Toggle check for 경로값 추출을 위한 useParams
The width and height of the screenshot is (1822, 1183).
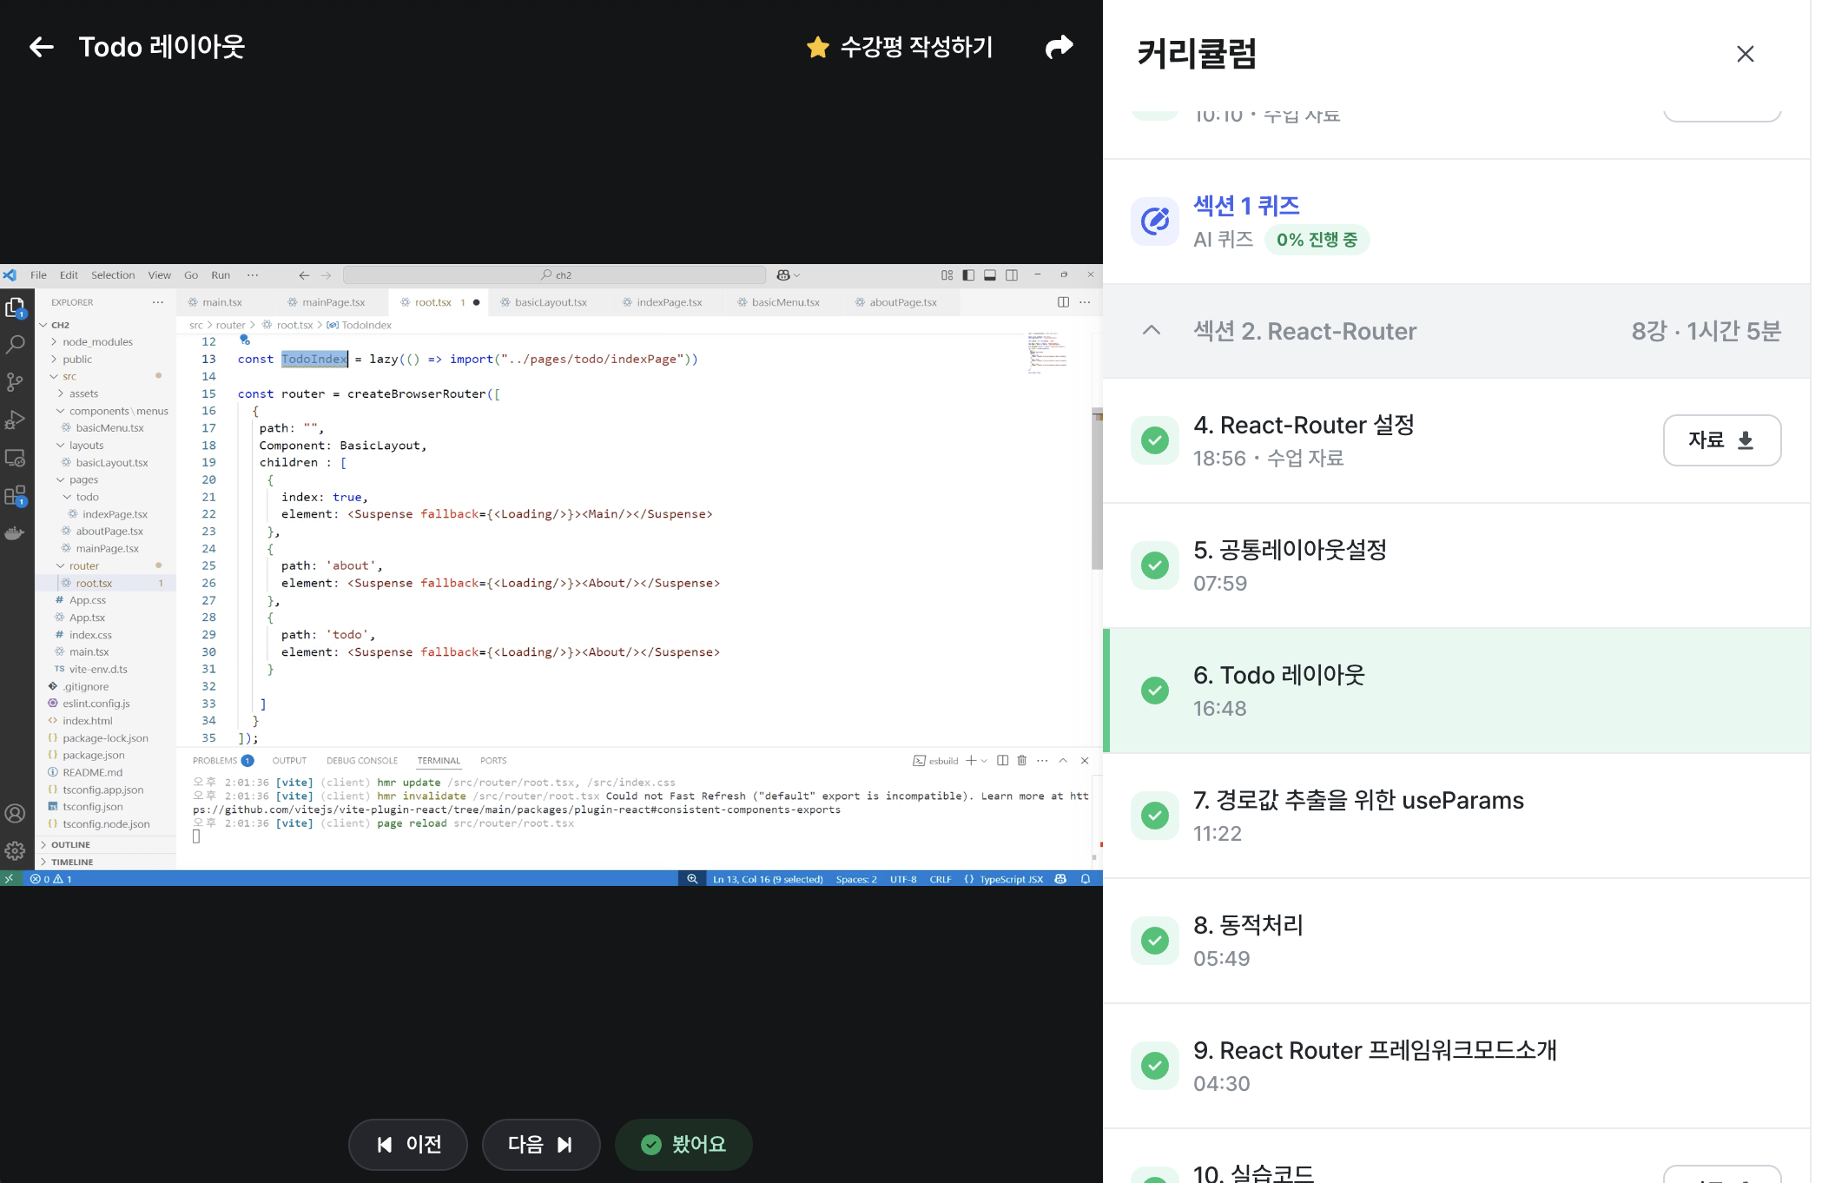tap(1154, 816)
